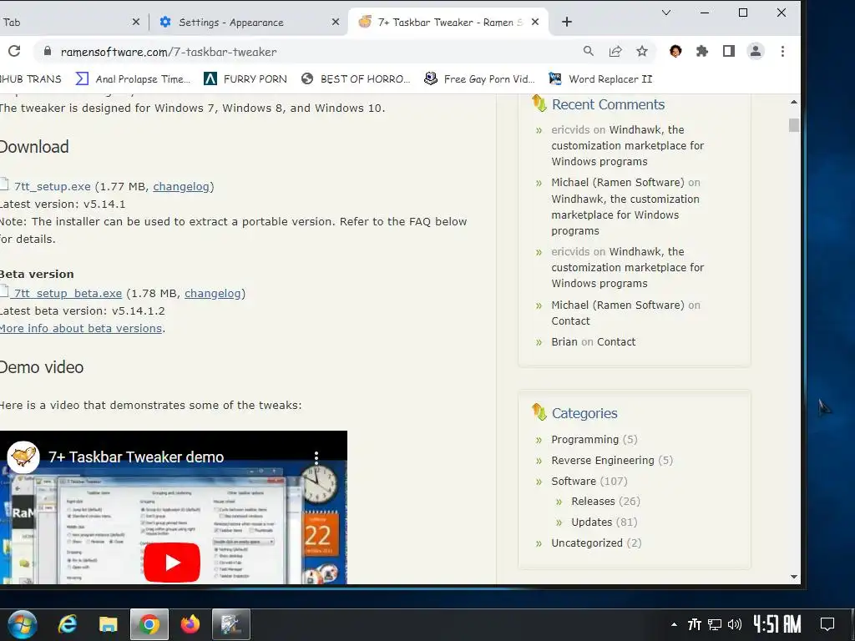Show hidden tray icons arrow
The height and width of the screenshot is (641, 855).
tap(674, 624)
